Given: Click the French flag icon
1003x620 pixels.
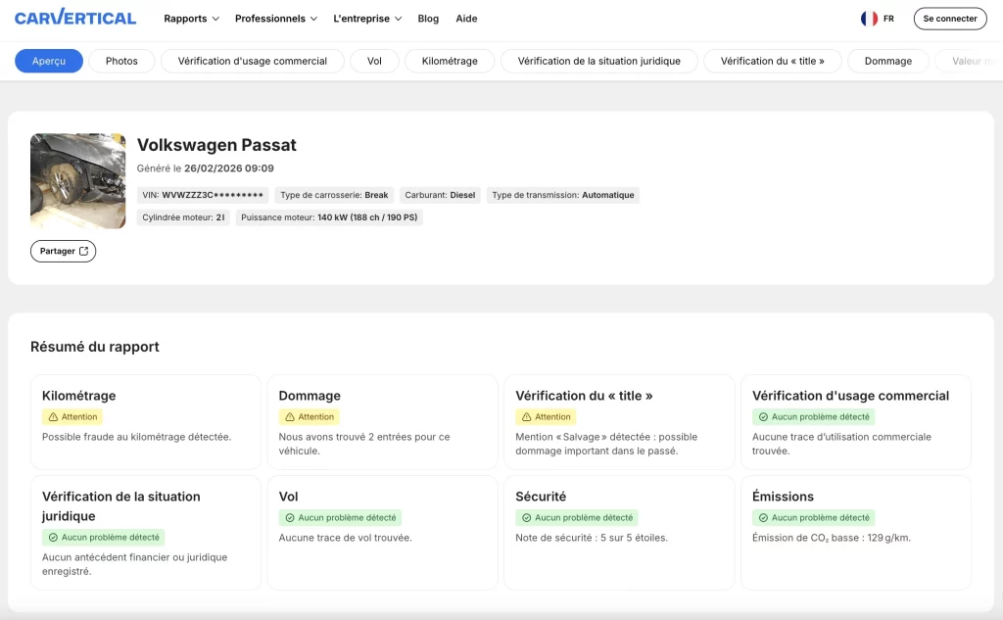Looking at the screenshot, I should click(x=869, y=19).
